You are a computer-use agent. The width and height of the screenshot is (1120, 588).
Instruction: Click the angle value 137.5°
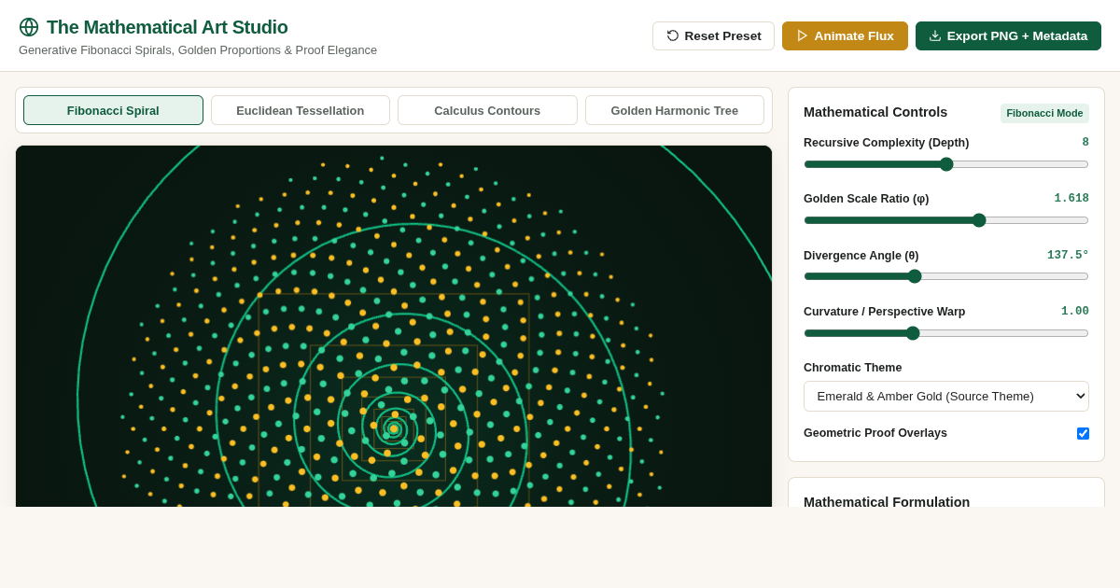(1068, 255)
